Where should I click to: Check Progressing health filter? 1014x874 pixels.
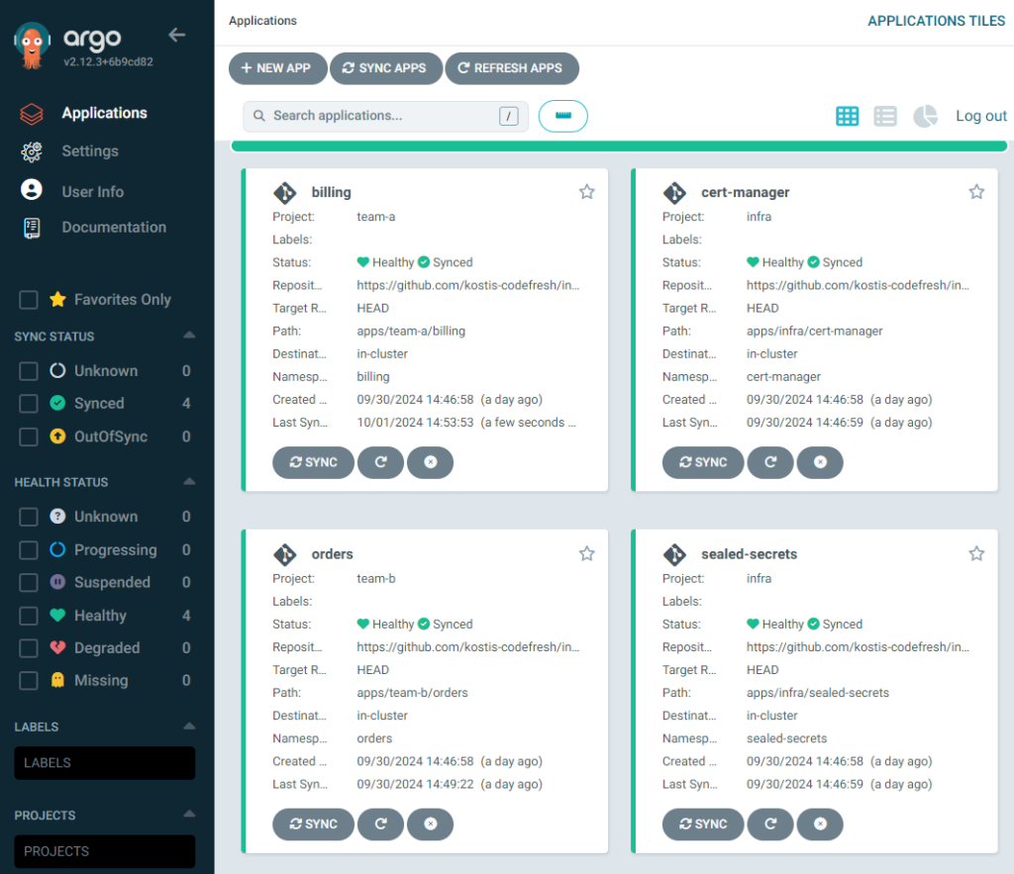click(29, 550)
